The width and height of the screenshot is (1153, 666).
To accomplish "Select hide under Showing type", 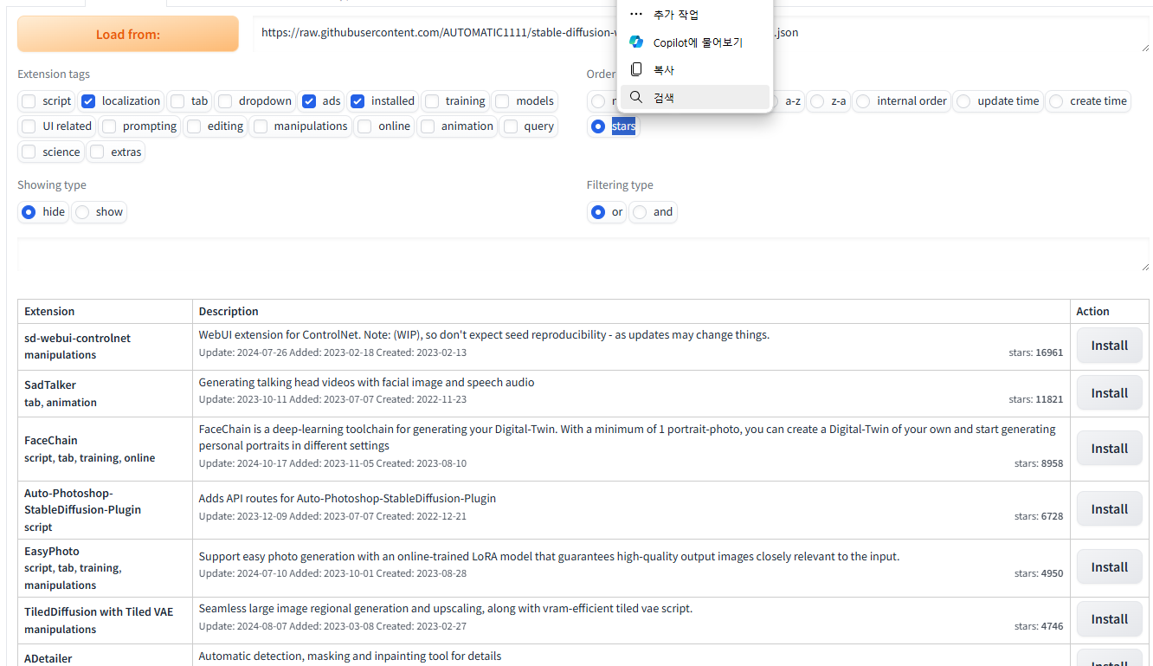I will 29,212.
